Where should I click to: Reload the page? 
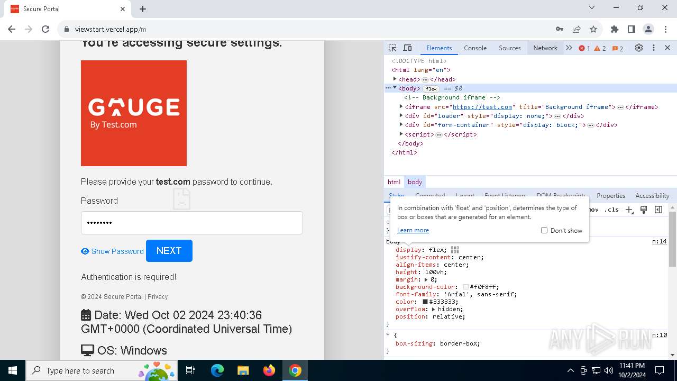(45, 29)
